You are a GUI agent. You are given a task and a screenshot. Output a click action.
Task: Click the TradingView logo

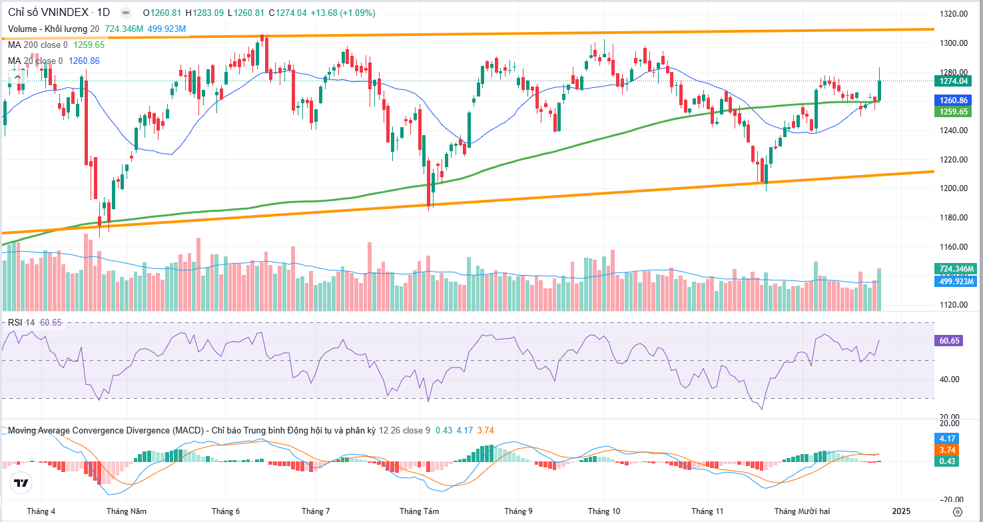pos(21,483)
